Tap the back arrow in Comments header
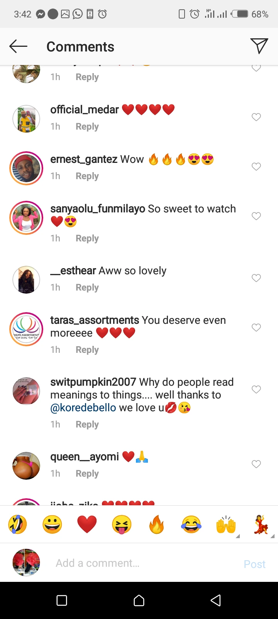278x619 pixels. pyautogui.click(x=18, y=47)
